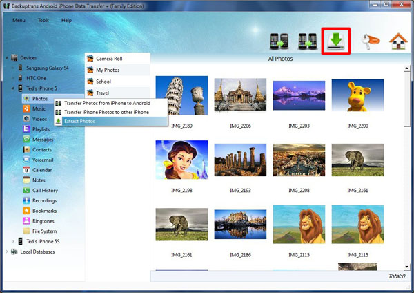Click the Call History phone icon
This screenshot has height=293, width=414.
[26, 190]
